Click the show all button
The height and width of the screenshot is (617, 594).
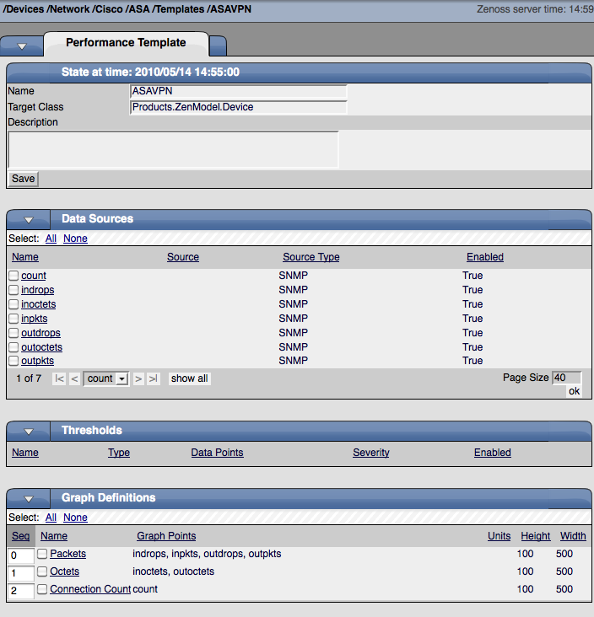(x=190, y=378)
